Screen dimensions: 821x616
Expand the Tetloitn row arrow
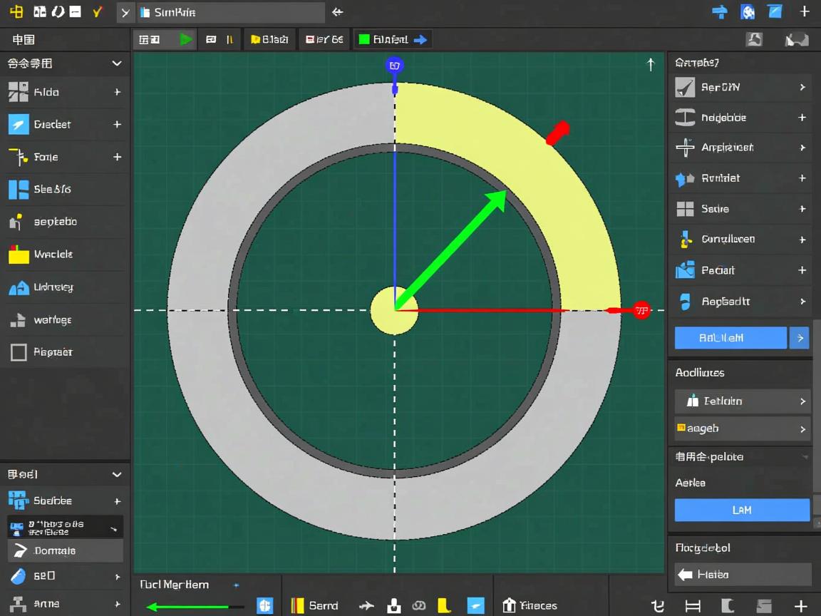tap(802, 401)
